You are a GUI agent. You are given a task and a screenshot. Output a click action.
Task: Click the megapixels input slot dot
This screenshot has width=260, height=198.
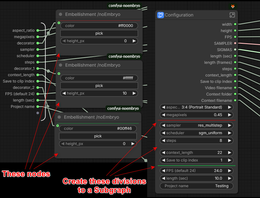(38, 37)
